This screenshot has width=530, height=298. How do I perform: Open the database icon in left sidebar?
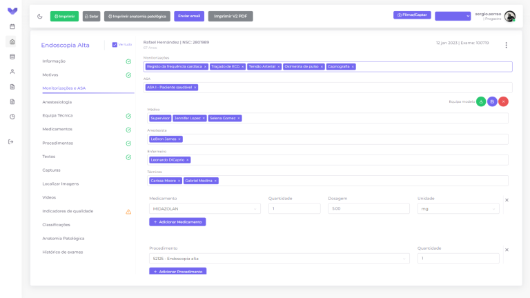12,57
